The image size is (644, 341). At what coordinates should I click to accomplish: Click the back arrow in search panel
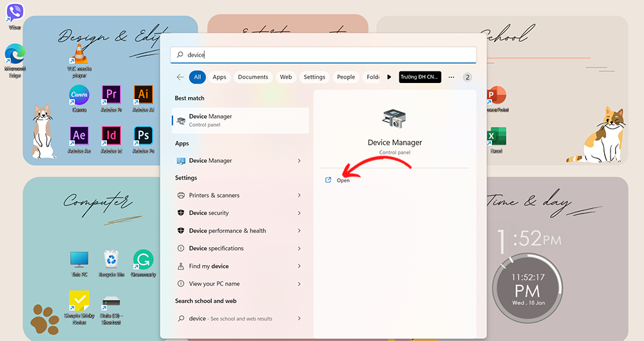(x=180, y=77)
